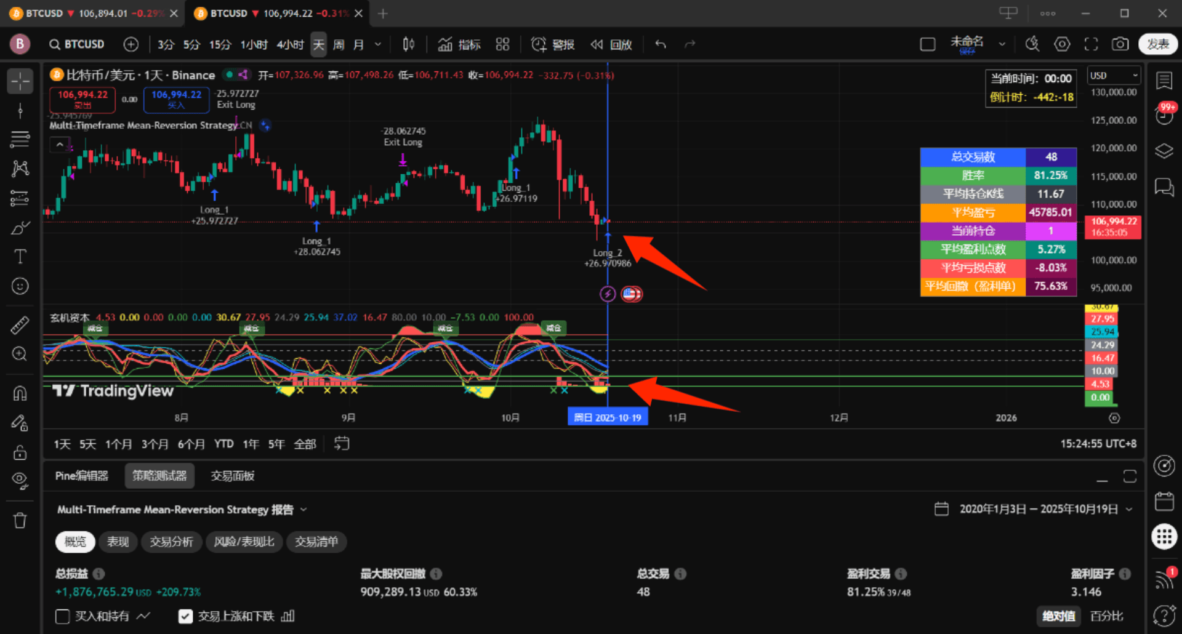Open the USD currency dropdown
Screen dimensions: 1182x634
1114,76
